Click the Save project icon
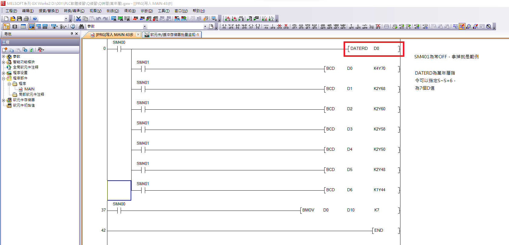509x245 pixels. click(19, 19)
